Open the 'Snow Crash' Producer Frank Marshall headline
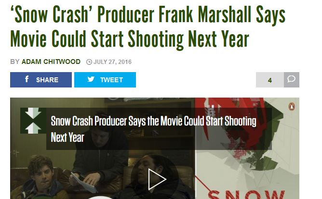The width and height of the screenshot is (322, 199). [148, 26]
